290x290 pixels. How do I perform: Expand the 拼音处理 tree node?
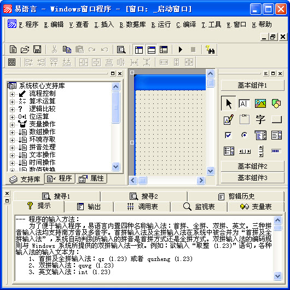pos(12,148)
